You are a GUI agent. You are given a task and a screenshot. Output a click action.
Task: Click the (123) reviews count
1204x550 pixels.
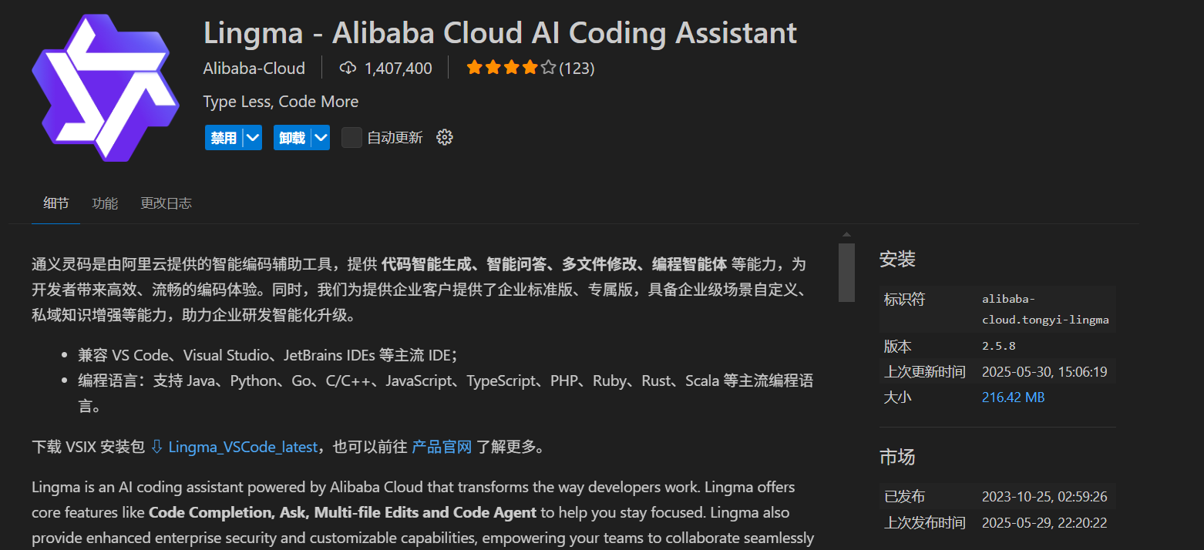[x=577, y=69]
